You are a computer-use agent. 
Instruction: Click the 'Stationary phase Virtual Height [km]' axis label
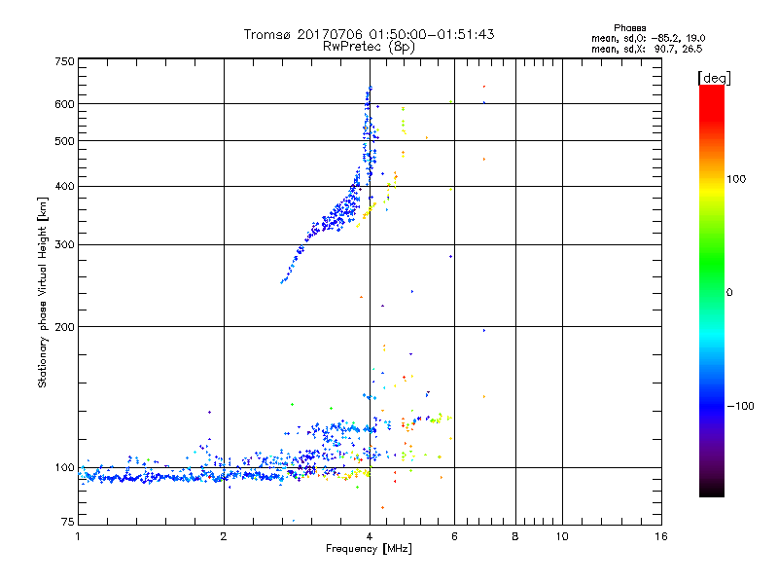[x=43, y=293]
